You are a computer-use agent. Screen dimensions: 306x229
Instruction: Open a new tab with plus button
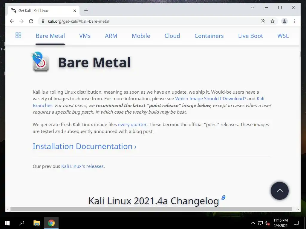pyautogui.click(x=86, y=11)
